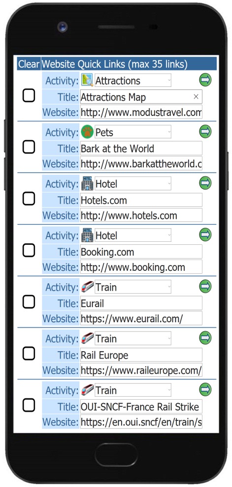
Task: Click the Clear header button
Action: click(x=29, y=64)
